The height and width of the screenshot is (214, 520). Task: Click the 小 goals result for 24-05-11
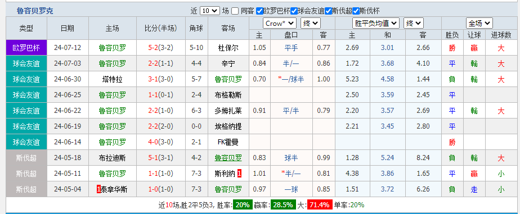[x=501, y=174]
